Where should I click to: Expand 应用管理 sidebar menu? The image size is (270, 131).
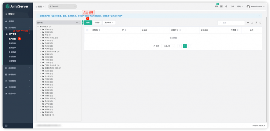pyautogui.click(x=18, y=68)
